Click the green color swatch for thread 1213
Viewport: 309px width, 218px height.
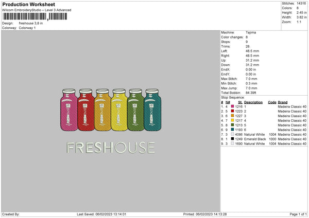click(x=232, y=125)
